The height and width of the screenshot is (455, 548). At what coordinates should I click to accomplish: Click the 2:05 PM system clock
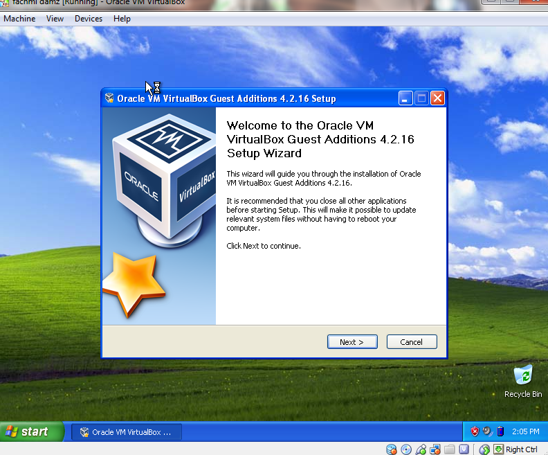coord(526,431)
